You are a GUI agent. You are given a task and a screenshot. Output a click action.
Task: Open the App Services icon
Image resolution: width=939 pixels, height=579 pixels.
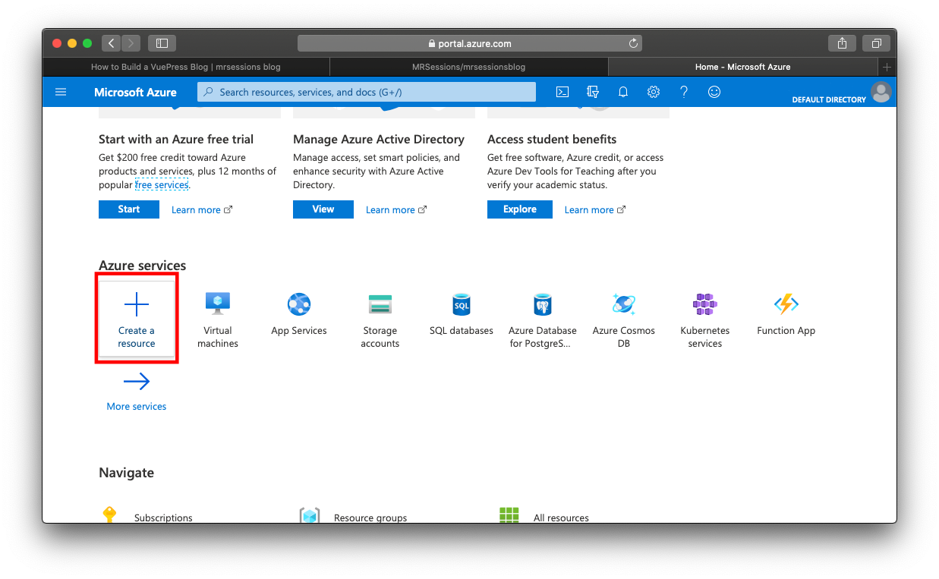coord(299,304)
